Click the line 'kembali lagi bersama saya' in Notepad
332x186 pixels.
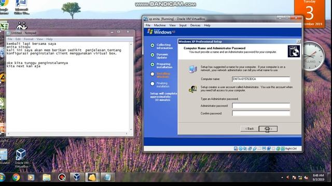point(31,44)
